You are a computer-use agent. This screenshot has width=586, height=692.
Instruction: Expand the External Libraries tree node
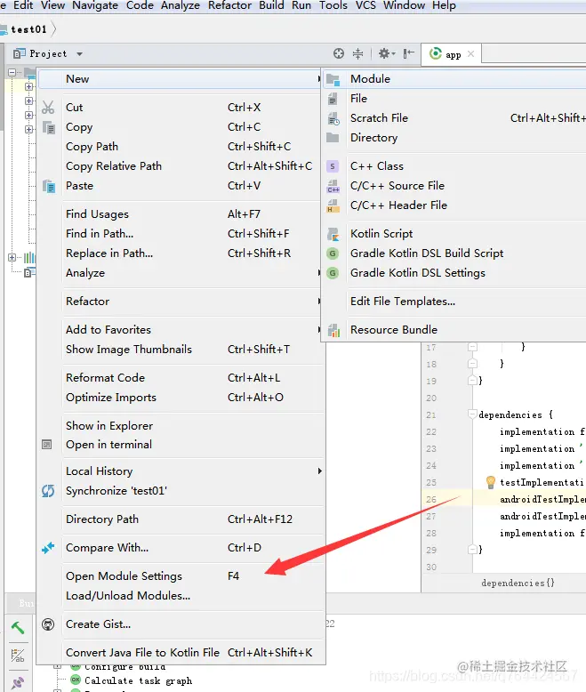(x=12, y=257)
